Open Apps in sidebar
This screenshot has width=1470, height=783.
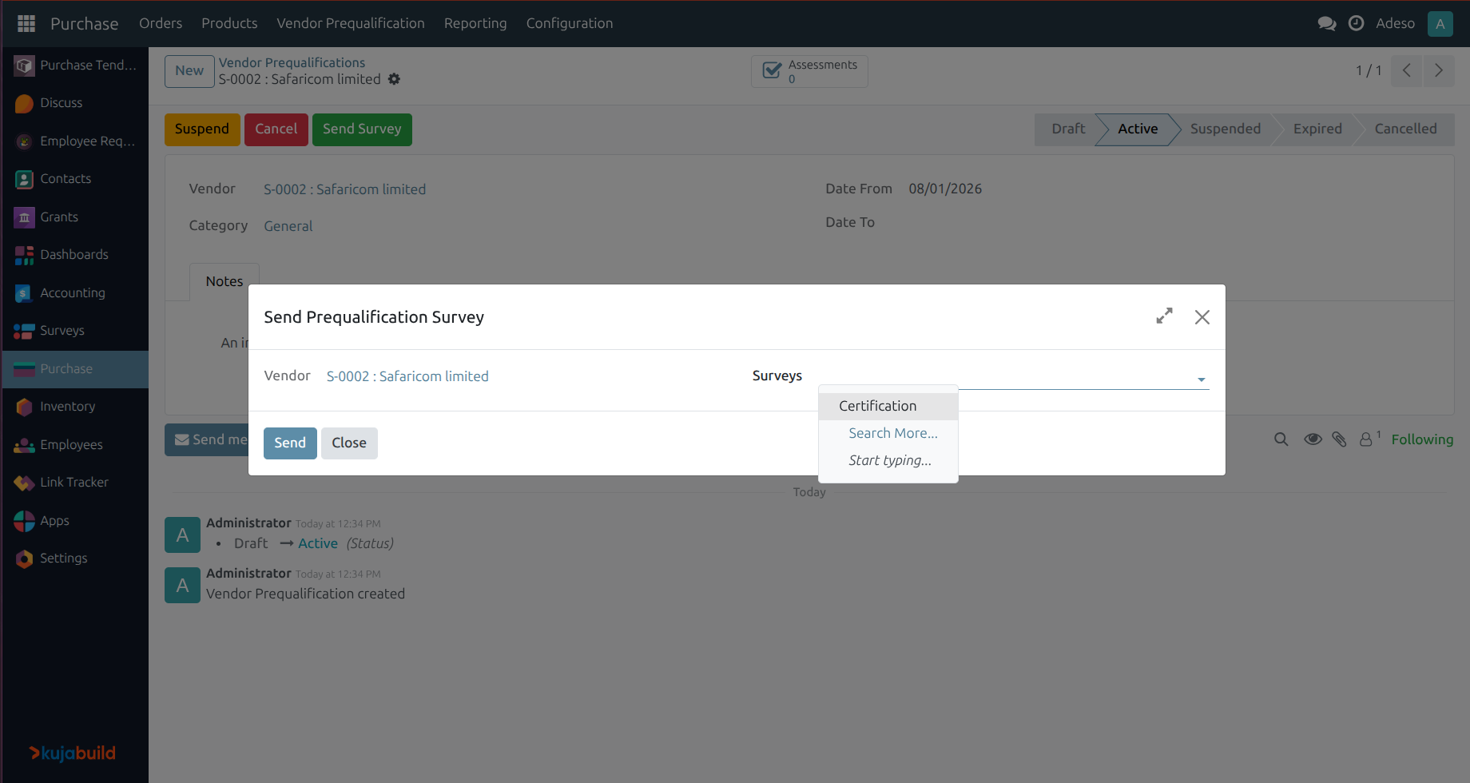75,521
